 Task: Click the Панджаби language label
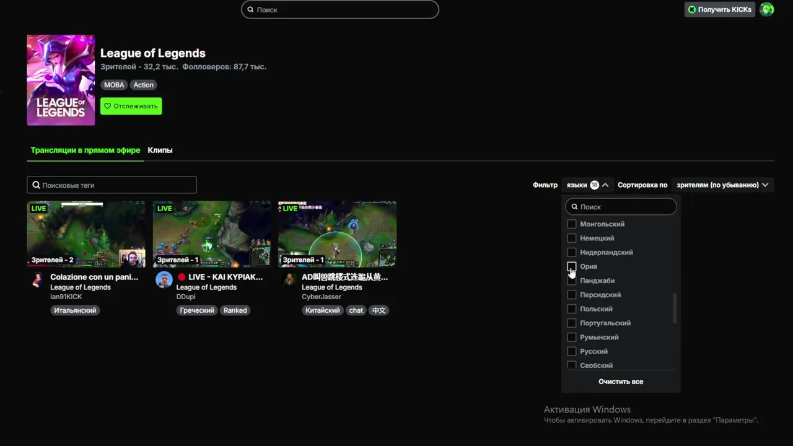(597, 281)
